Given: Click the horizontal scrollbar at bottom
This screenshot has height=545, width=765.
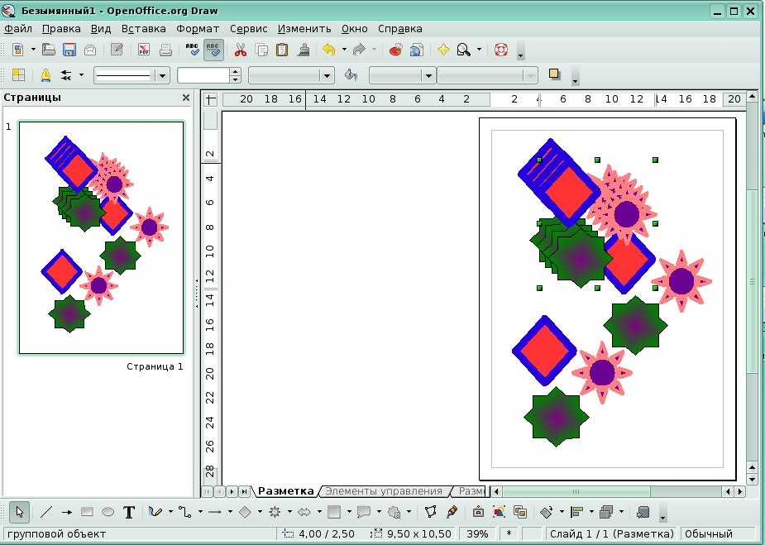Looking at the screenshot, I should (x=612, y=491).
